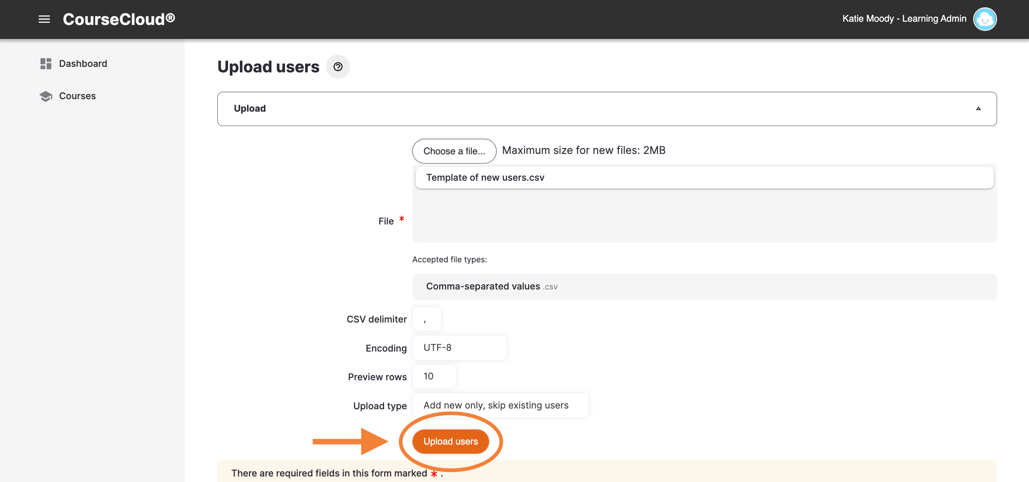Open the Upload type dropdown
The image size is (1029, 482).
[x=500, y=405]
